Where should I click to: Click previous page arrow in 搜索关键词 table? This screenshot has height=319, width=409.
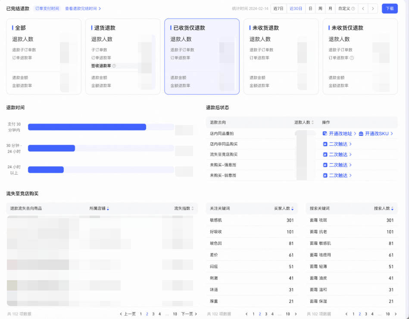tap(347, 314)
